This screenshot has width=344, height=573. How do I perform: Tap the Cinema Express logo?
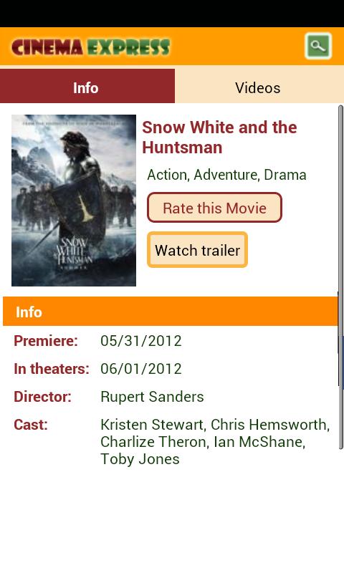(91, 47)
